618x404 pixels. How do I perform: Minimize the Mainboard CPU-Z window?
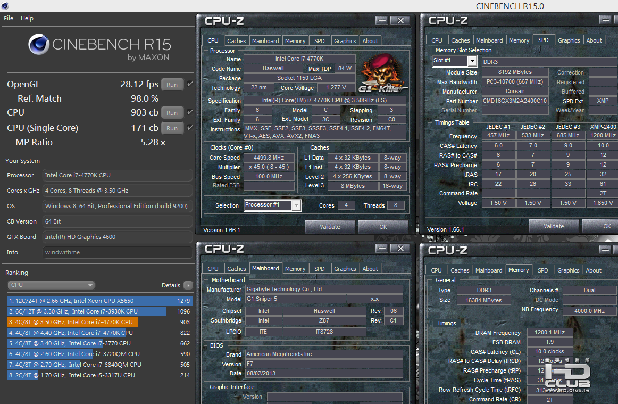click(x=381, y=249)
